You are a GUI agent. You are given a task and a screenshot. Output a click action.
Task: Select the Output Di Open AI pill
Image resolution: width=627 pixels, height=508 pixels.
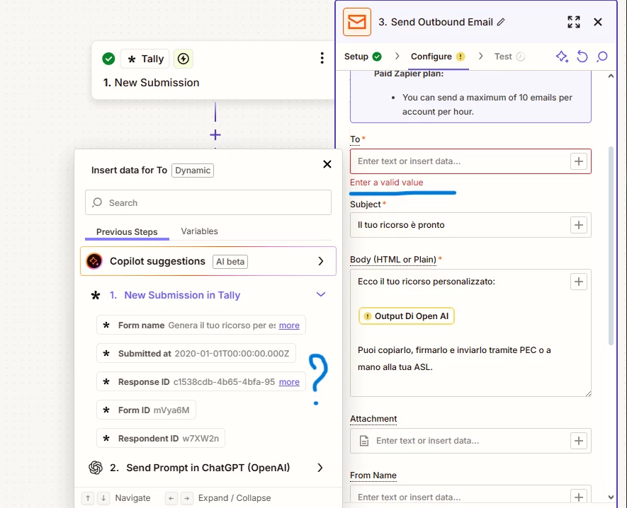point(406,316)
